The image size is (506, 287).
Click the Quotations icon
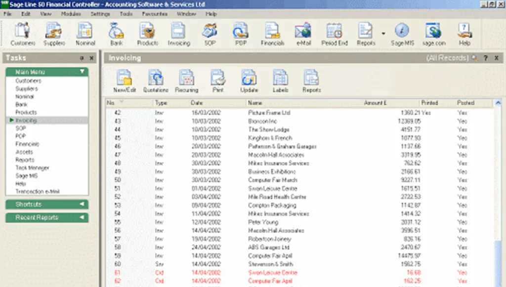(x=156, y=82)
